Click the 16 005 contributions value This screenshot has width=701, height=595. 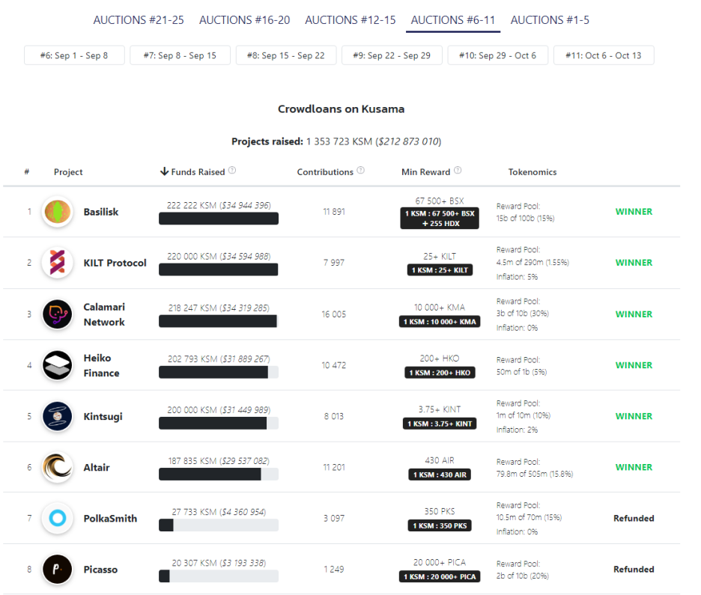pos(334,314)
